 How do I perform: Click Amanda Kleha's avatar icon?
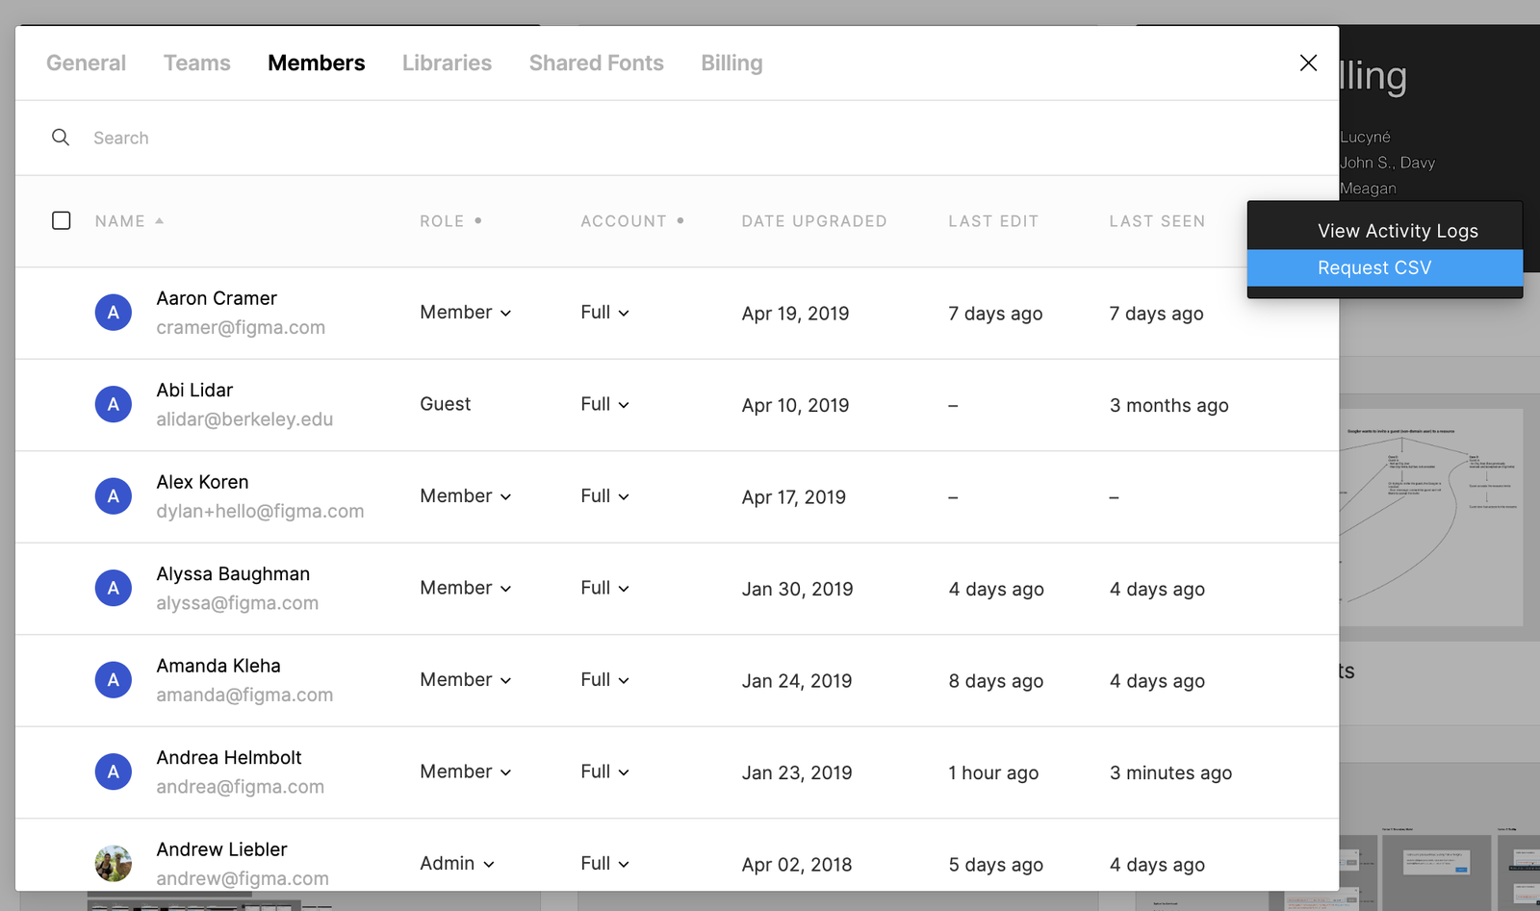coord(114,680)
